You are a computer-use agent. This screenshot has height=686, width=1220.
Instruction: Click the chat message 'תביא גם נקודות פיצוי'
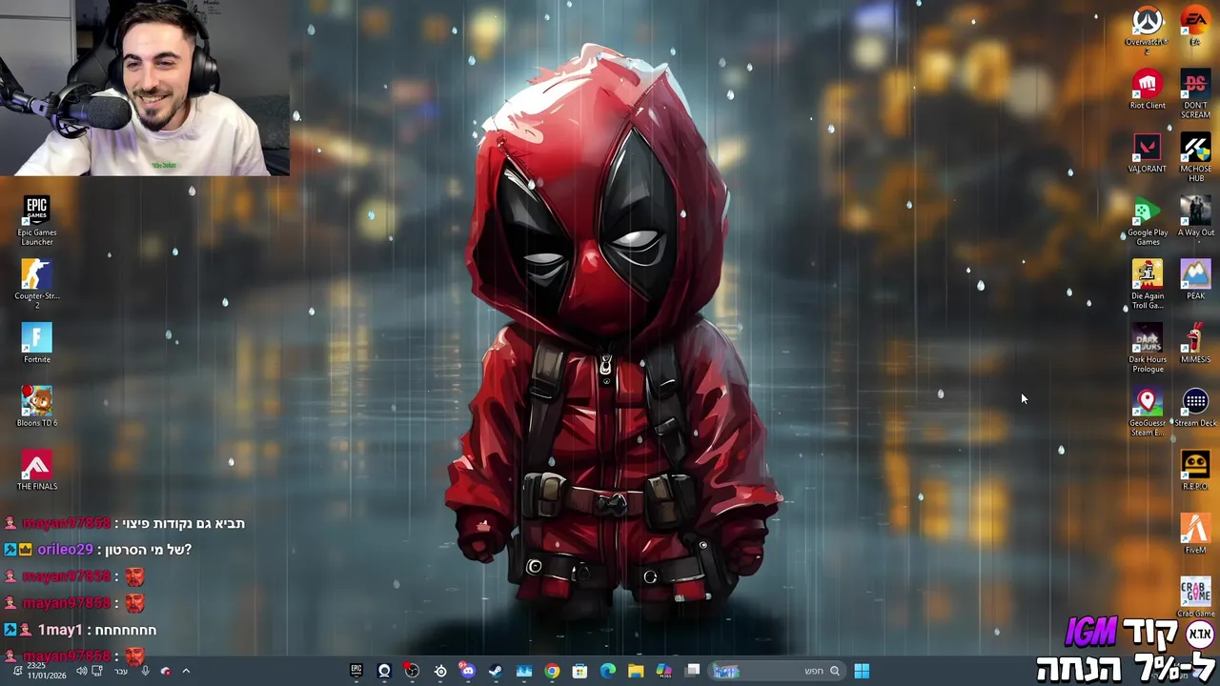coord(183,523)
